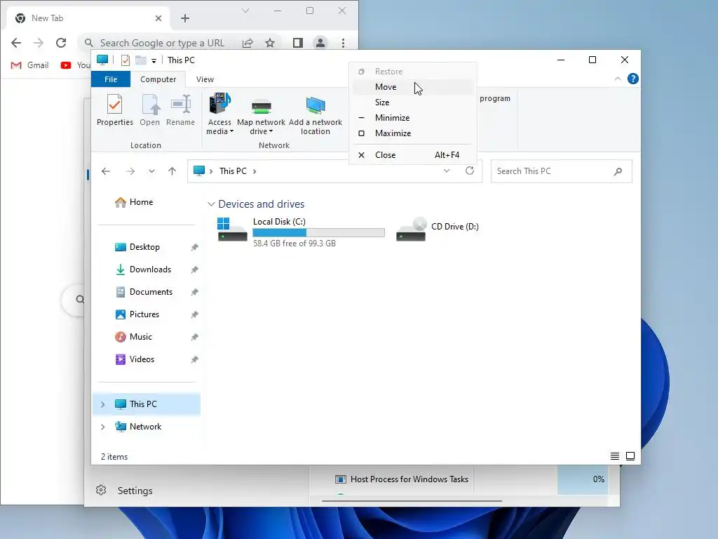Switch to the View ribbon tab

[205, 79]
